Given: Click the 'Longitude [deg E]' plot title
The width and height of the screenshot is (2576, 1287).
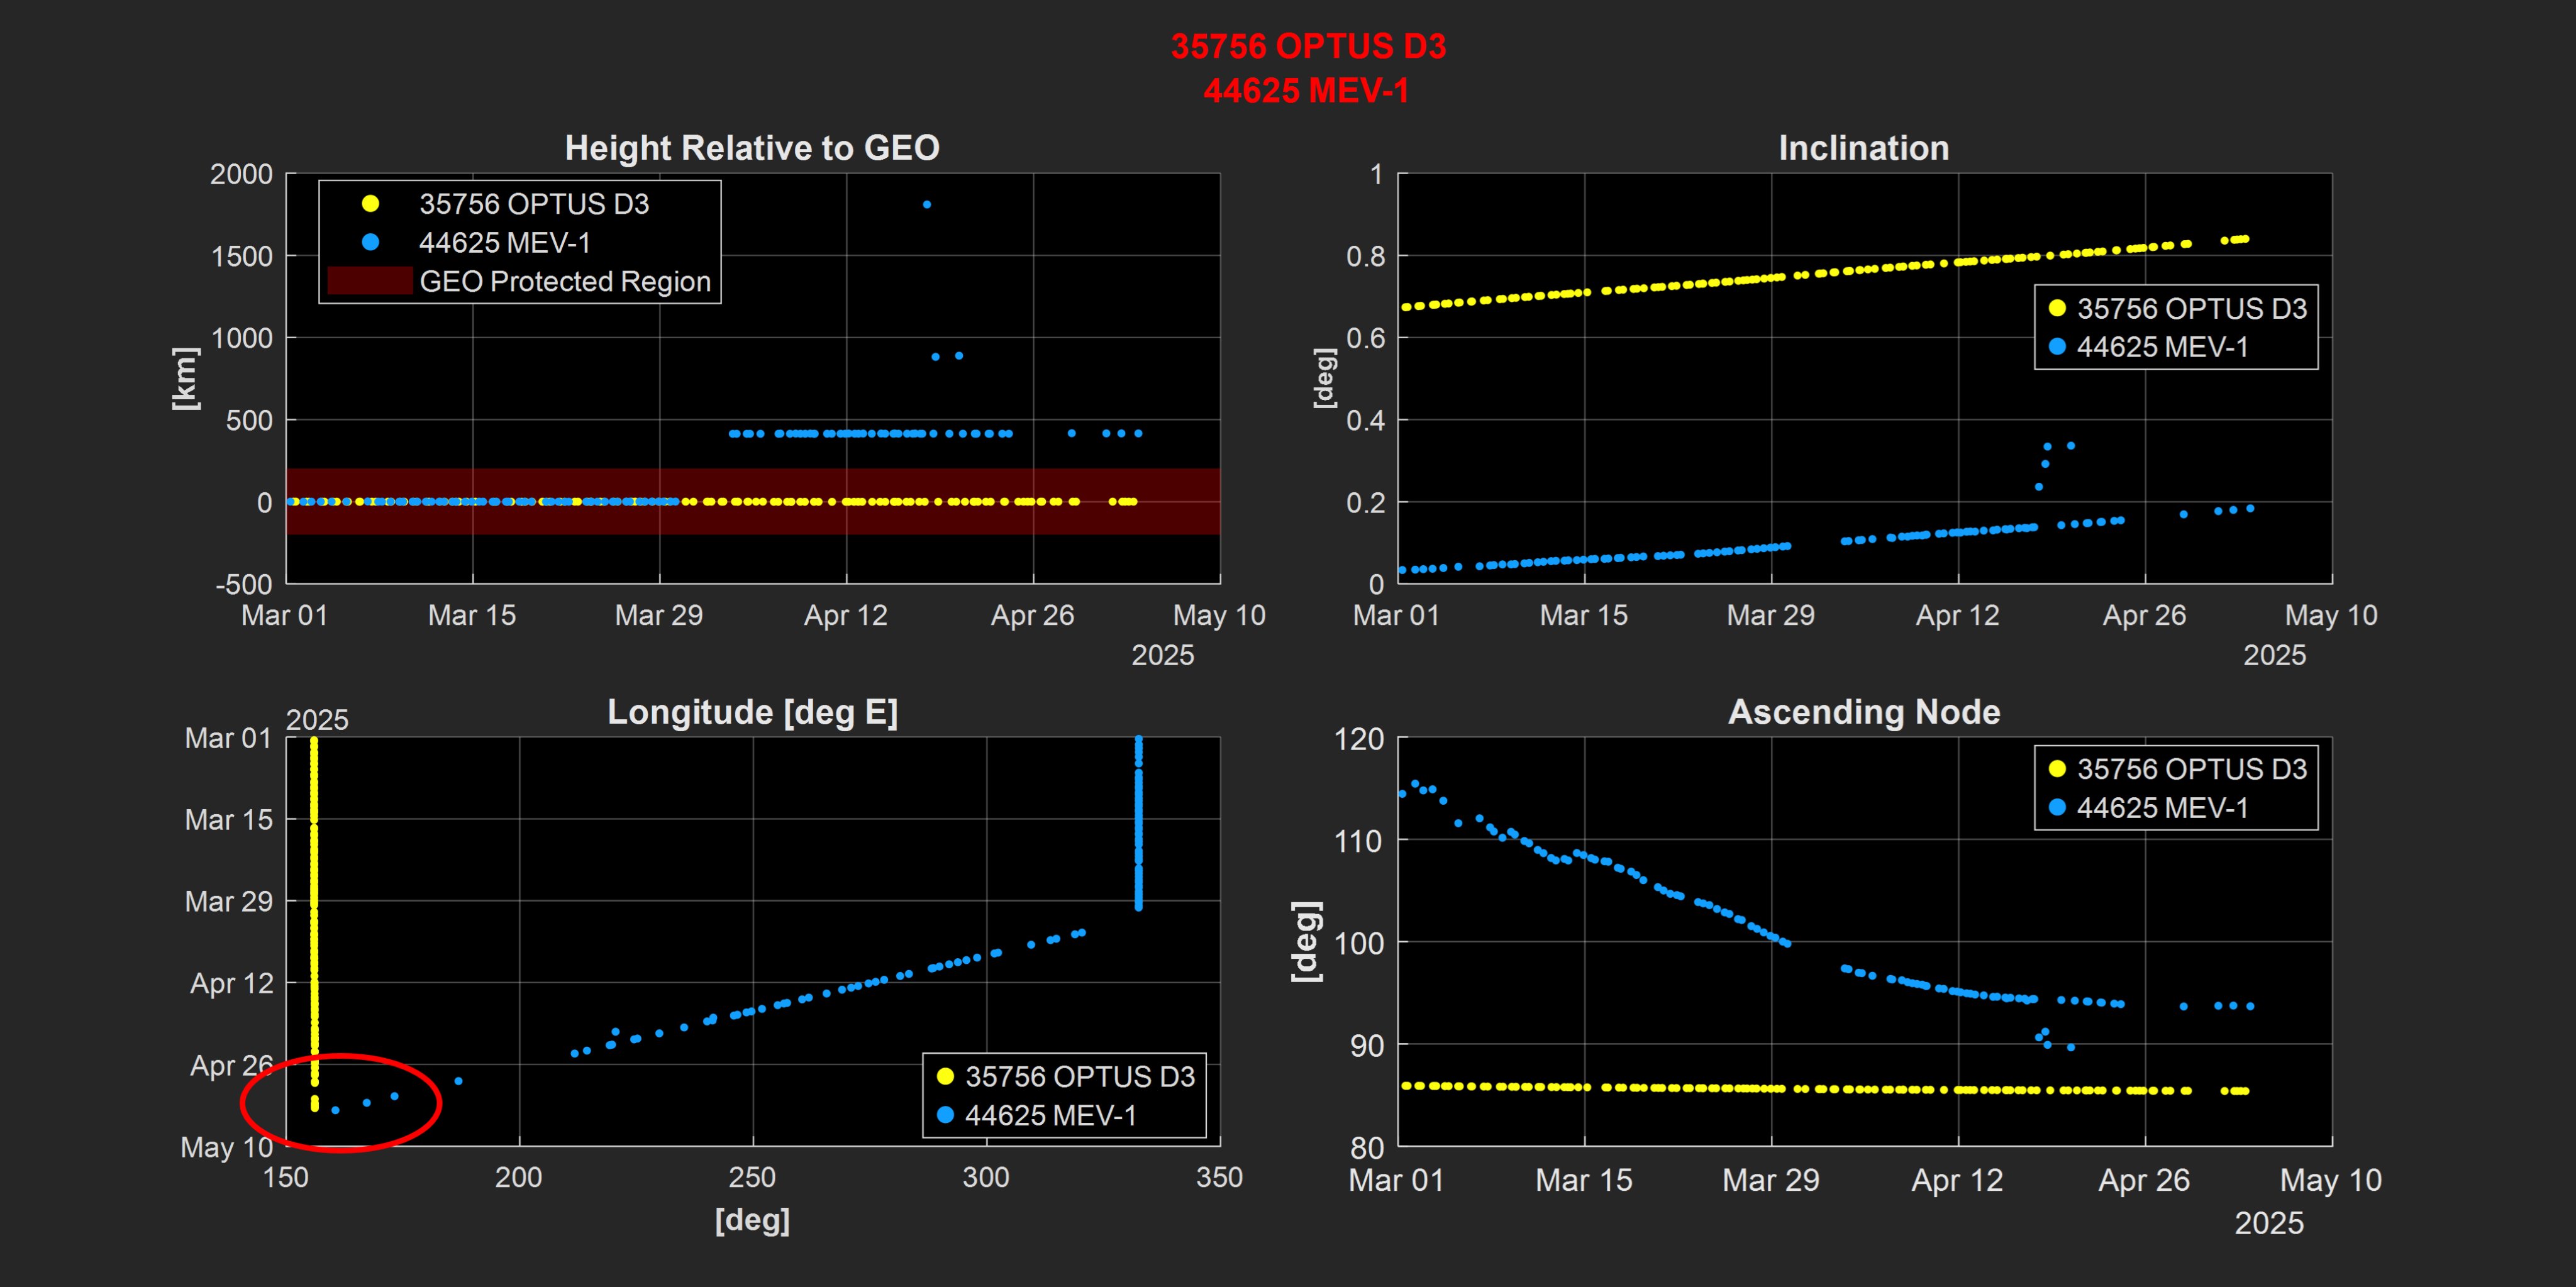Looking at the screenshot, I should tap(752, 712).
